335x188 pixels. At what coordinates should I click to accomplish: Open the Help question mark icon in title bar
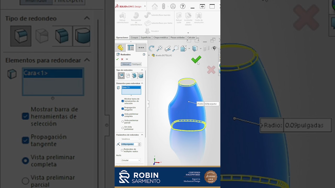pyautogui.click(x=183, y=6)
